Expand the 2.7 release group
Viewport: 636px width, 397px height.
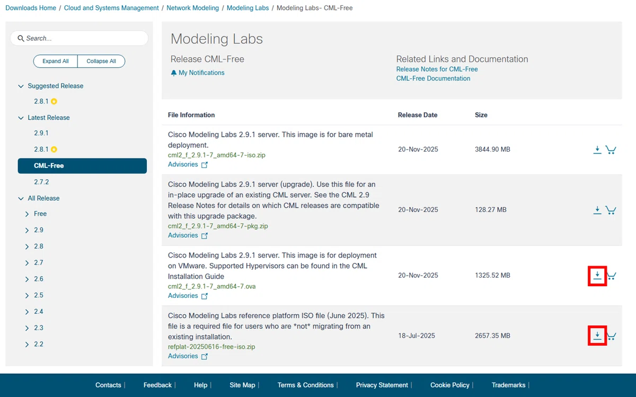point(27,263)
